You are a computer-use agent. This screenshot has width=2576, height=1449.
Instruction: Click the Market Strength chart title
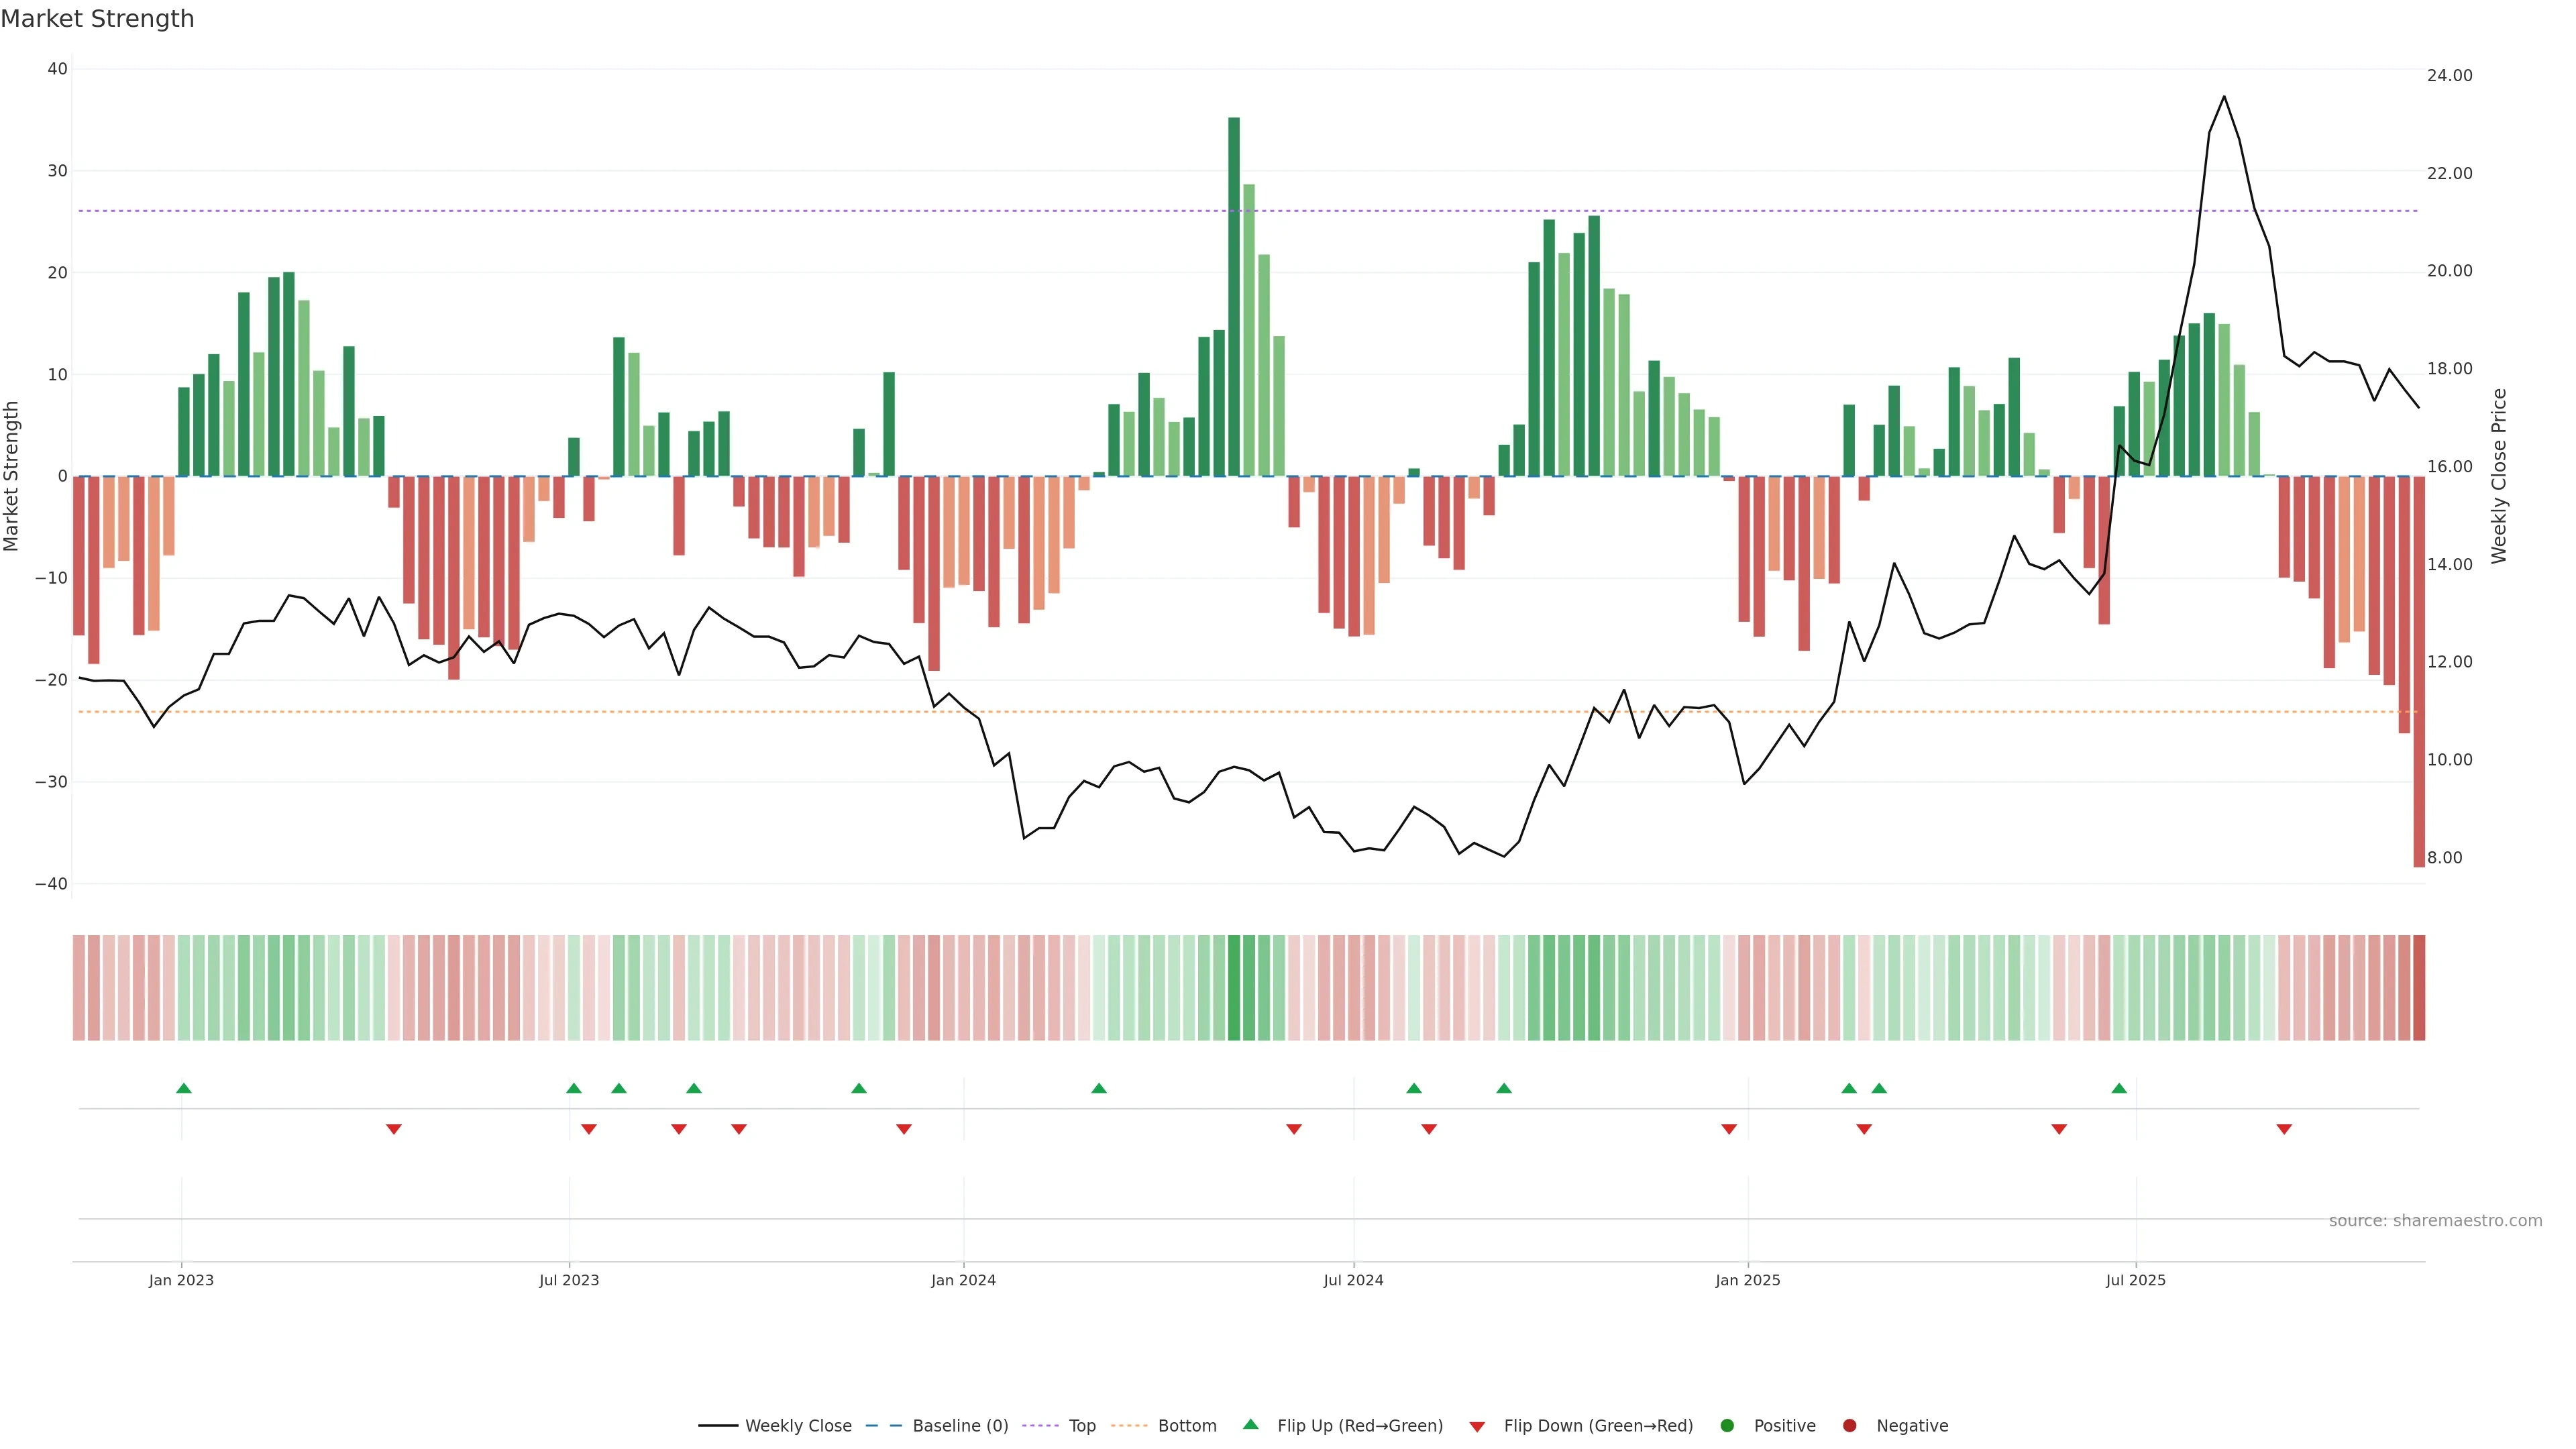(97, 19)
